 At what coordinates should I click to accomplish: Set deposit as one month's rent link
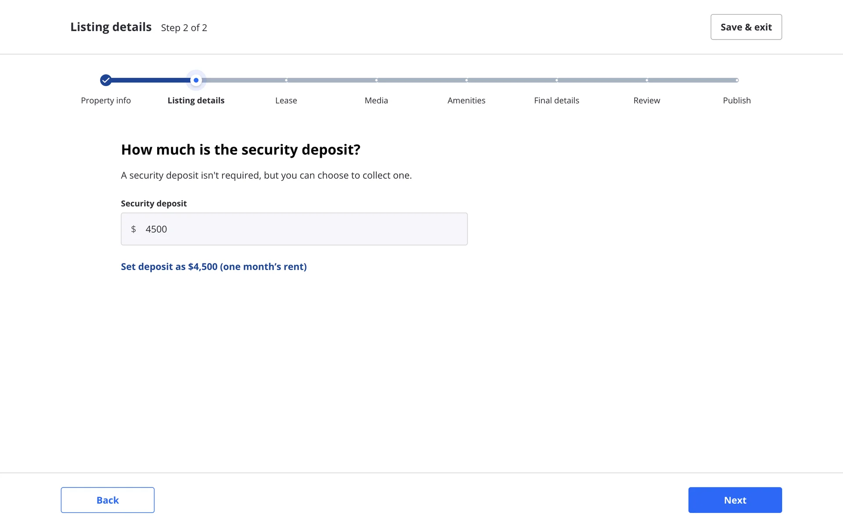[214, 267]
